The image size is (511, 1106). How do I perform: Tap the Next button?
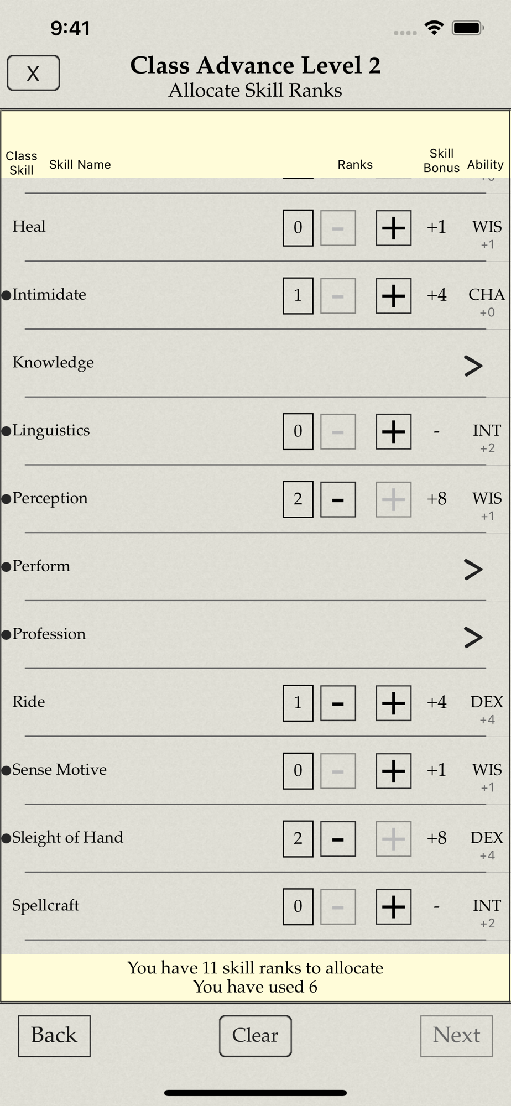[456, 1036]
